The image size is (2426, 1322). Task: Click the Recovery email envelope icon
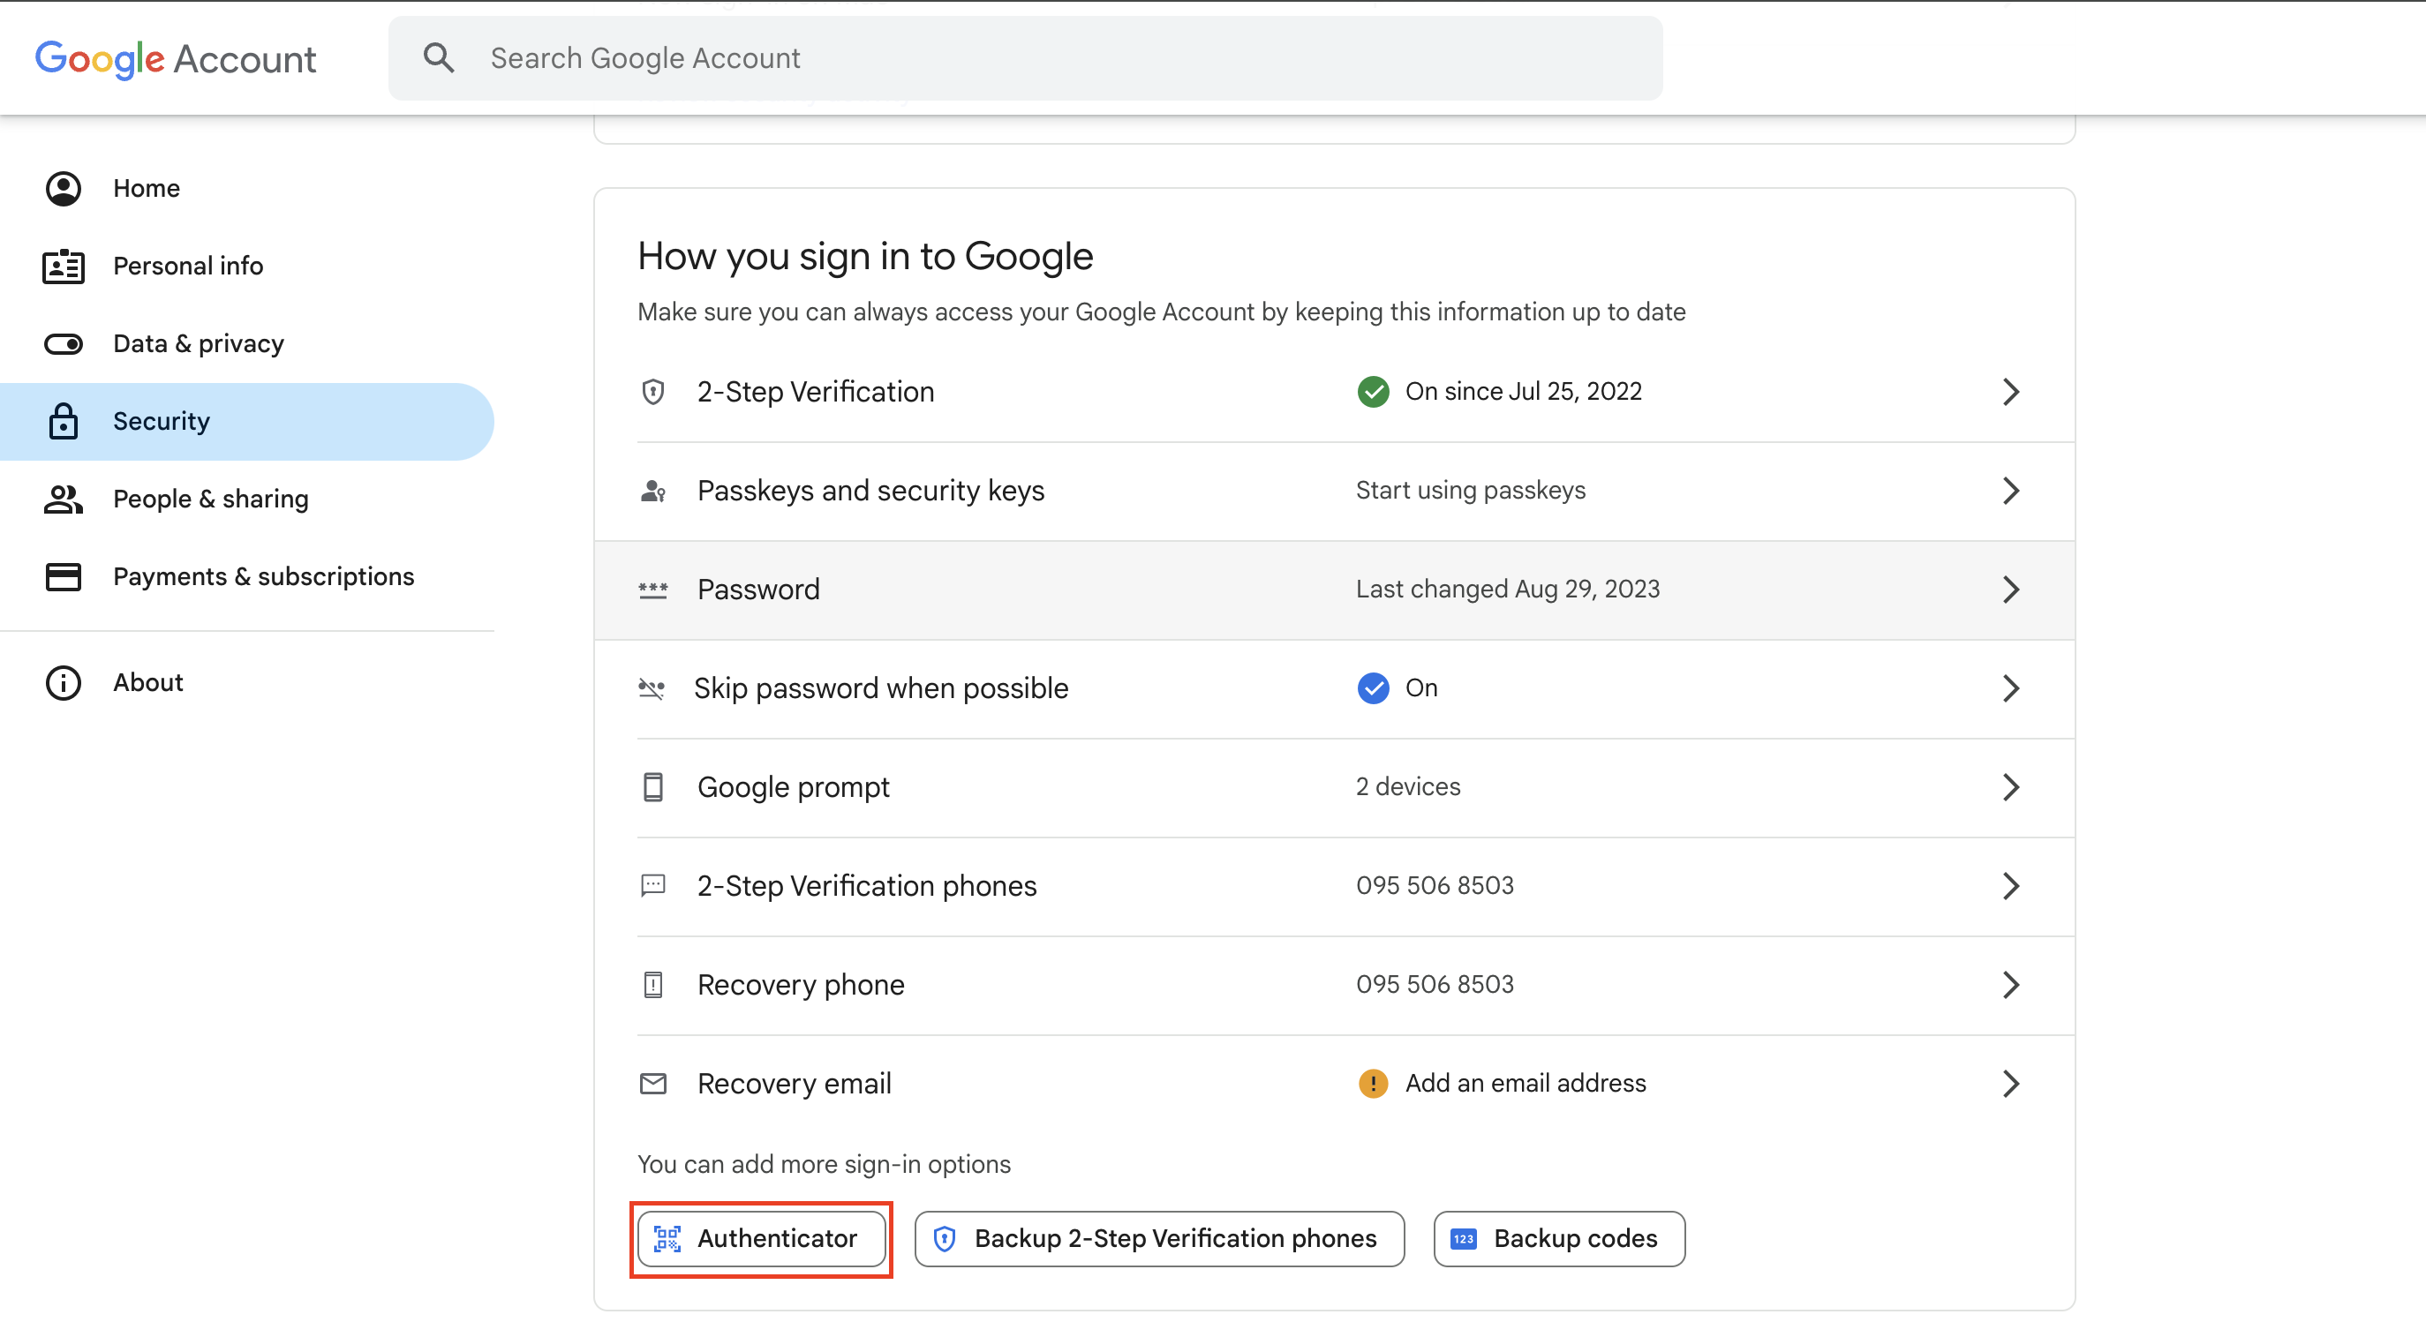pyautogui.click(x=652, y=1084)
